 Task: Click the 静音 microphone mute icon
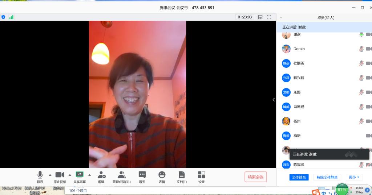[40, 175]
